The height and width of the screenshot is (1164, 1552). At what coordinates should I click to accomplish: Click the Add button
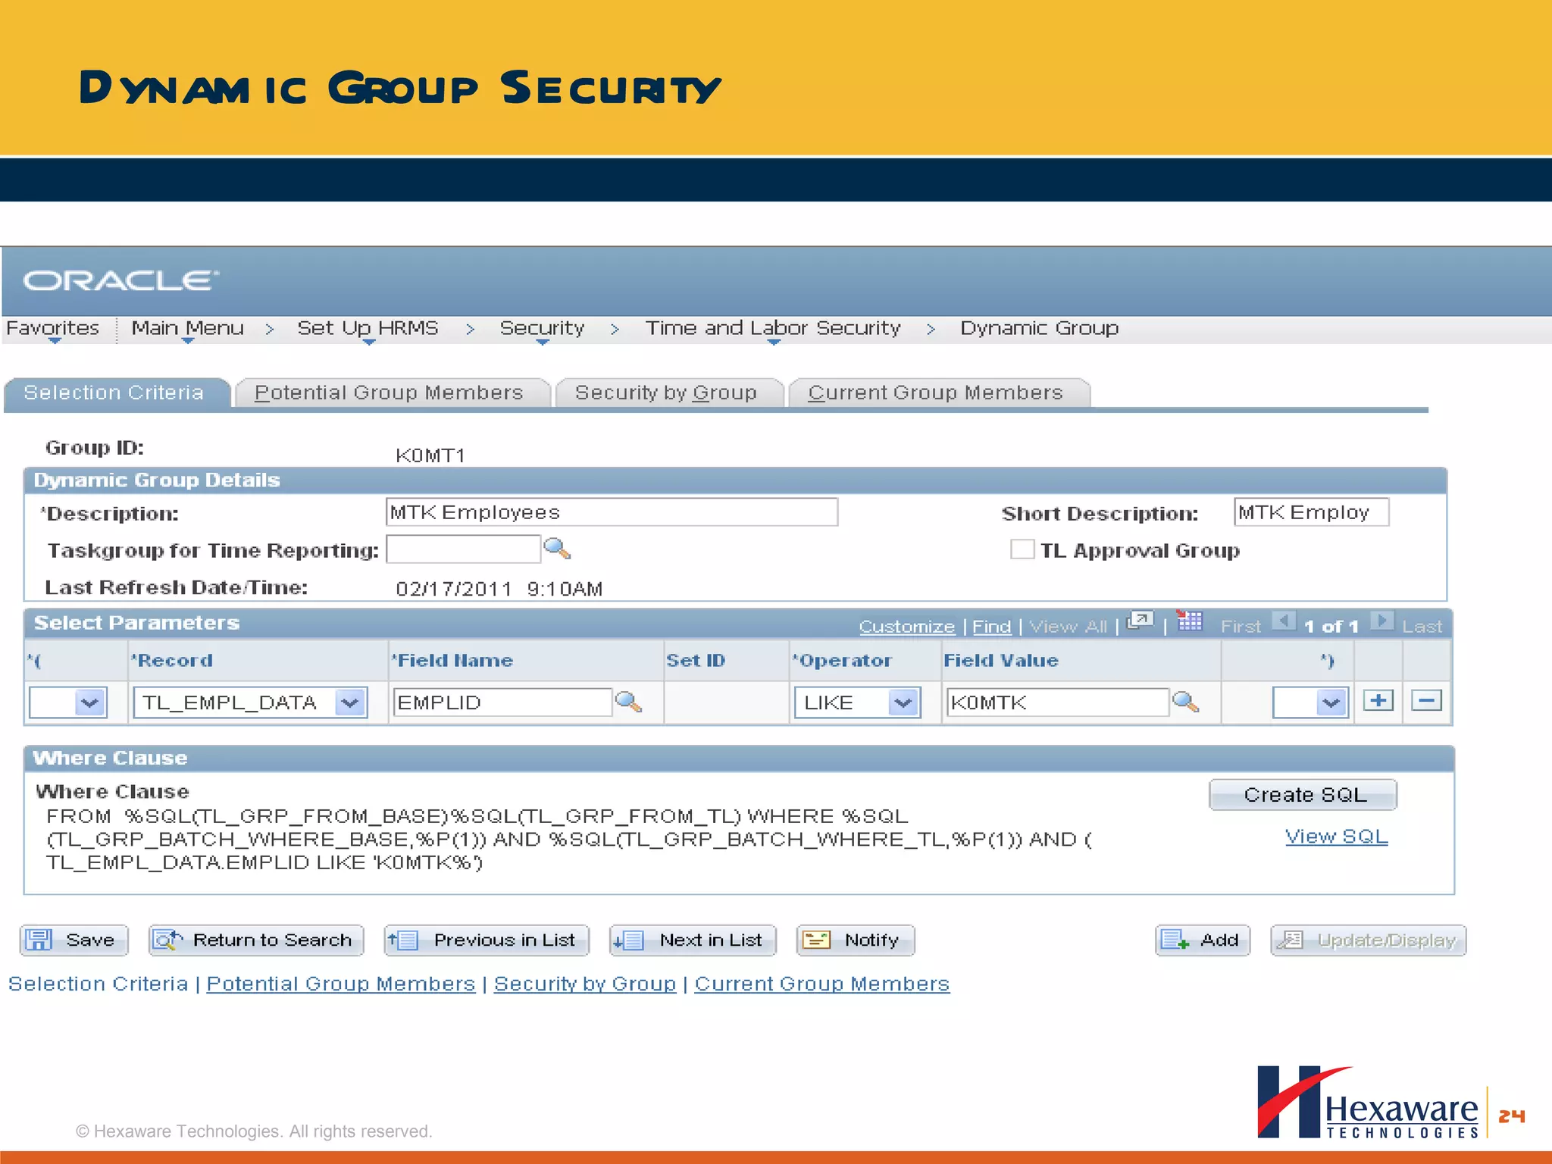(x=1203, y=940)
